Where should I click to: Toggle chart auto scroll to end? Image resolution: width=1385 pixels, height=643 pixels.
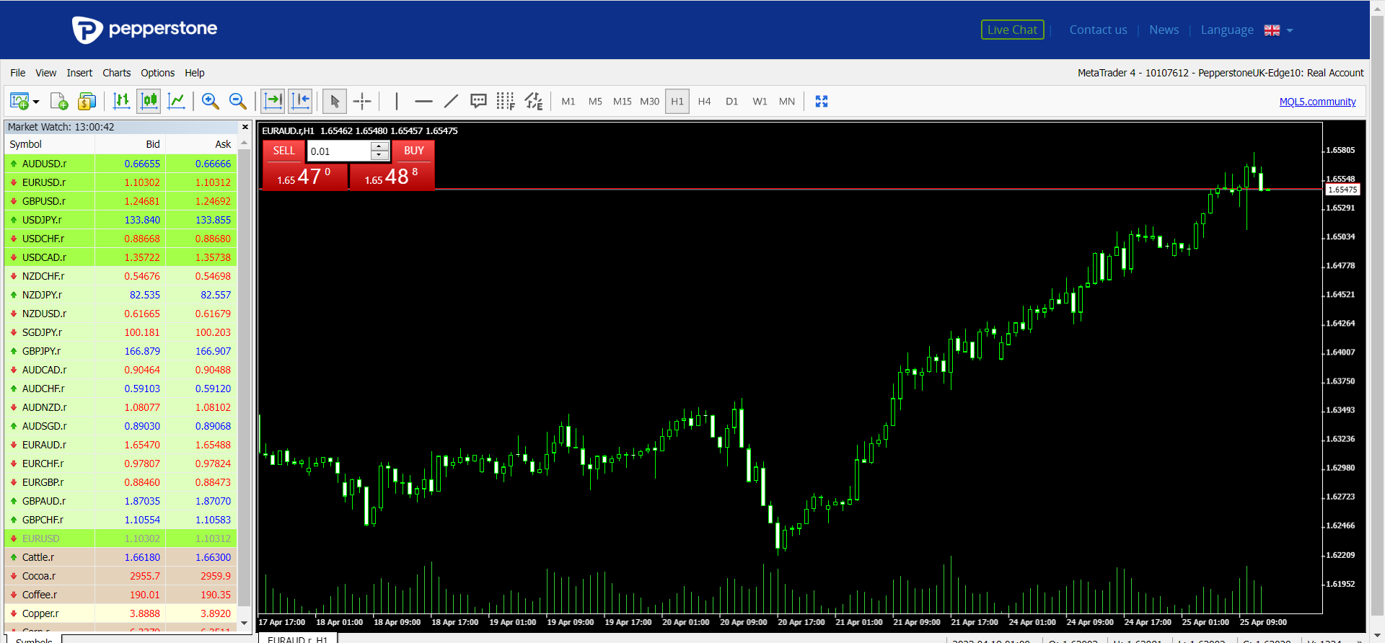click(x=273, y=102)
